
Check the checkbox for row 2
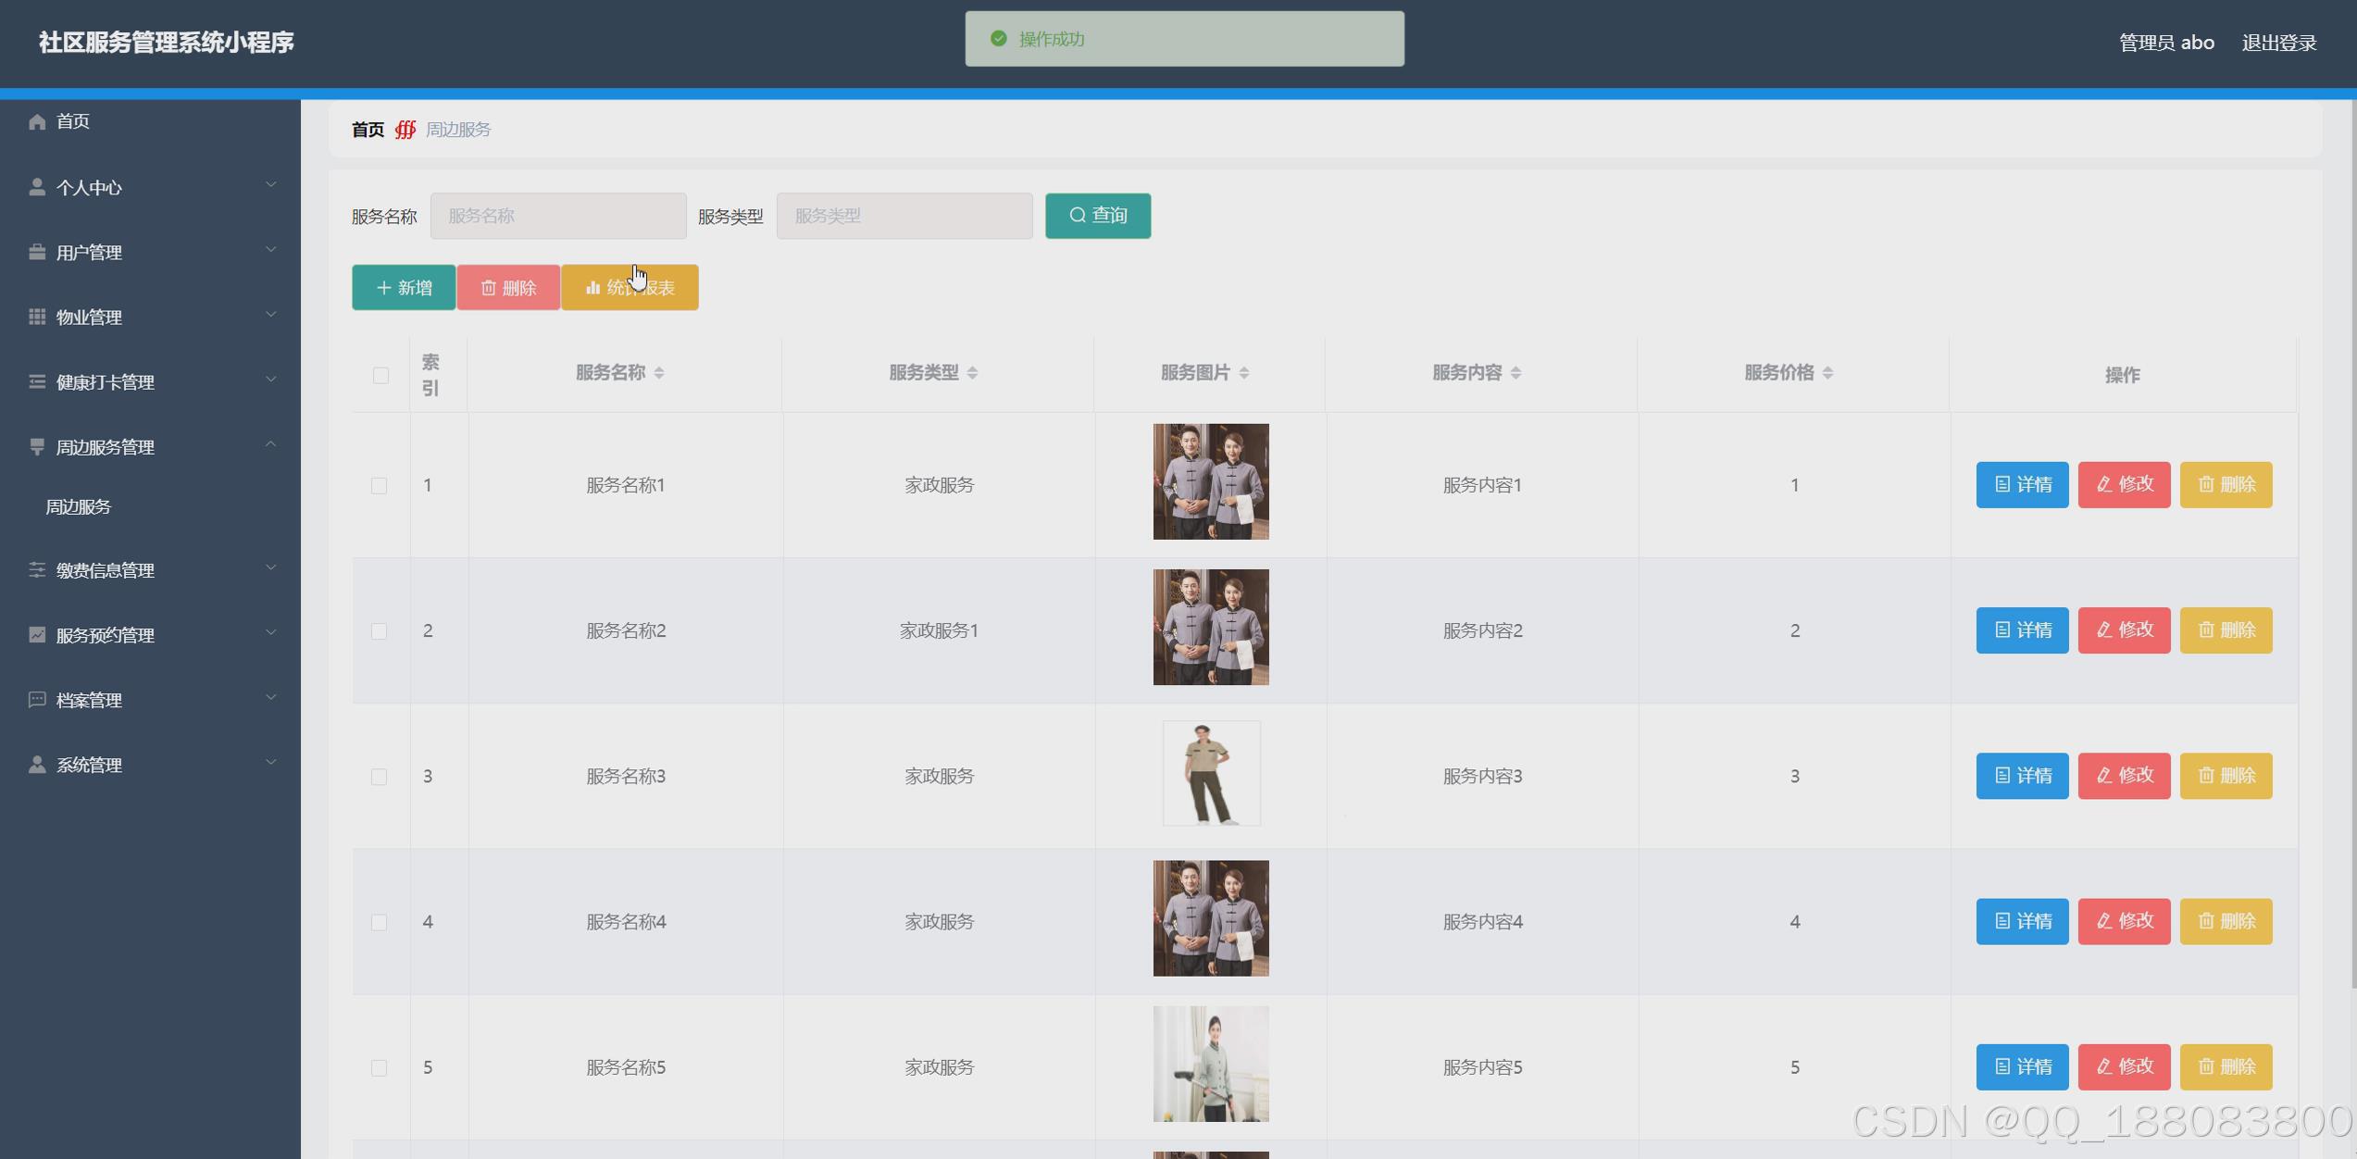pyautogui.click(x=379, y=631)
